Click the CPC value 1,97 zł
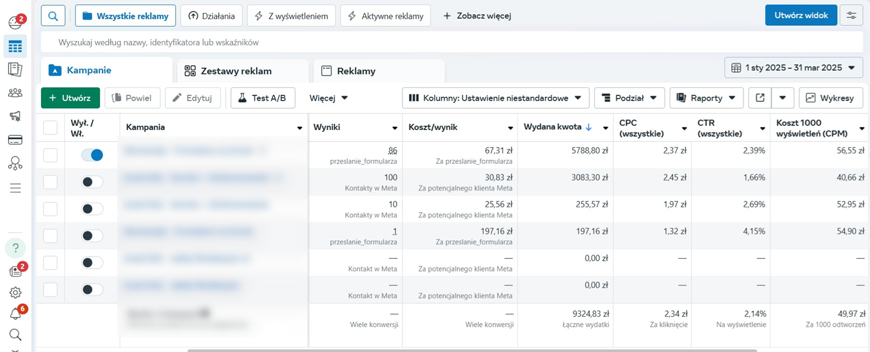The image size is (870, 352). [675, 204]
